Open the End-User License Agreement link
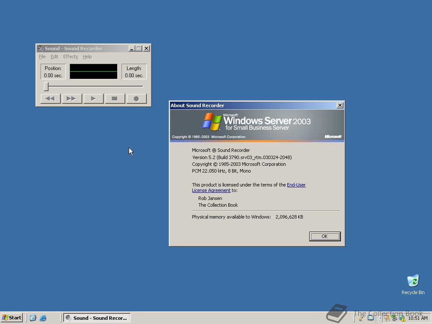 (248, 188)
